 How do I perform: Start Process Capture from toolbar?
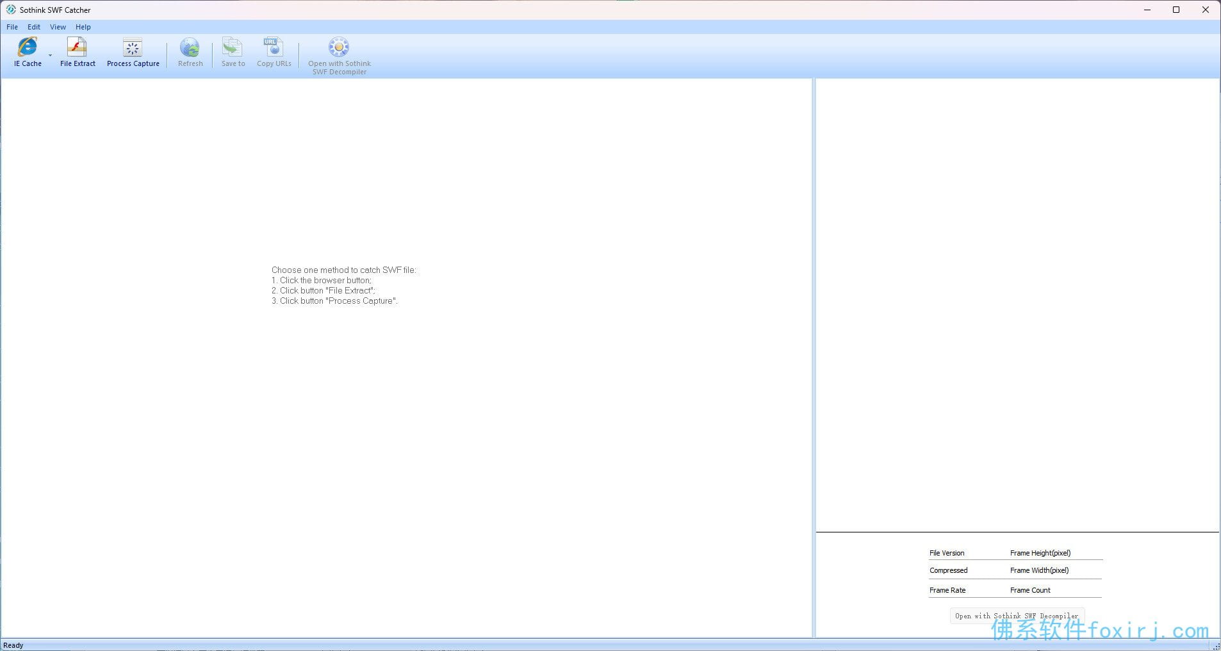tap(133, 53)
